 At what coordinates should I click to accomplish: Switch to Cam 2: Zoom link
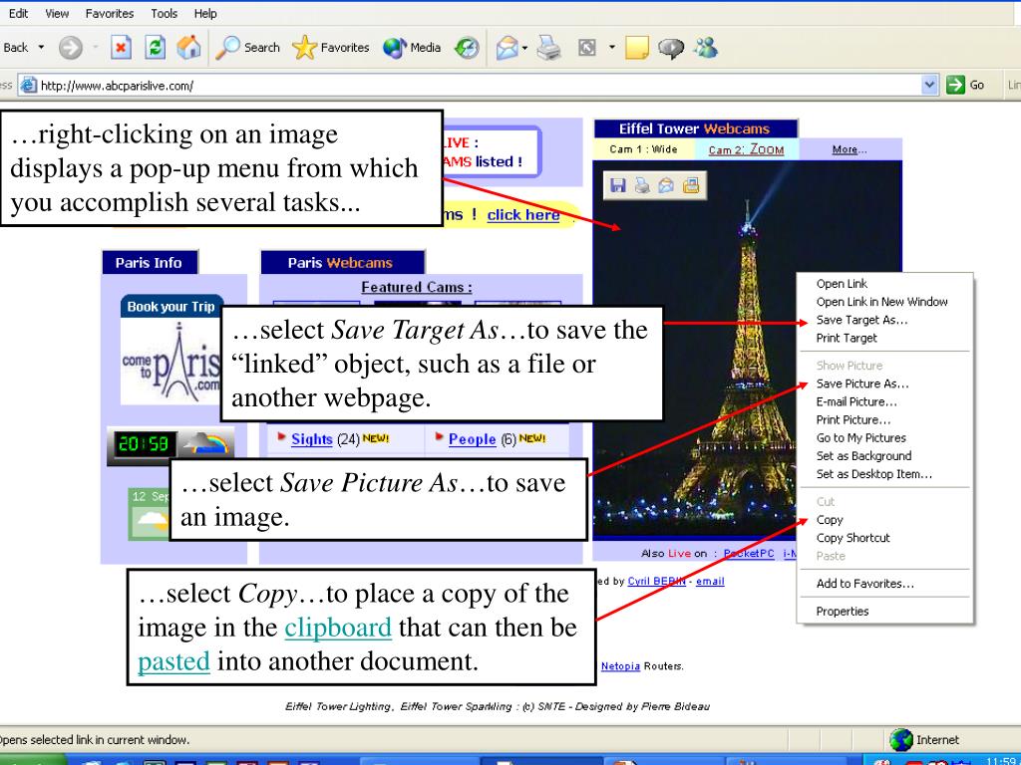point(746,149)
